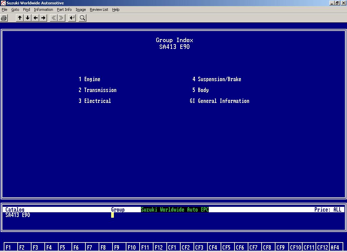Click the 'Group Index' heading

175,40
